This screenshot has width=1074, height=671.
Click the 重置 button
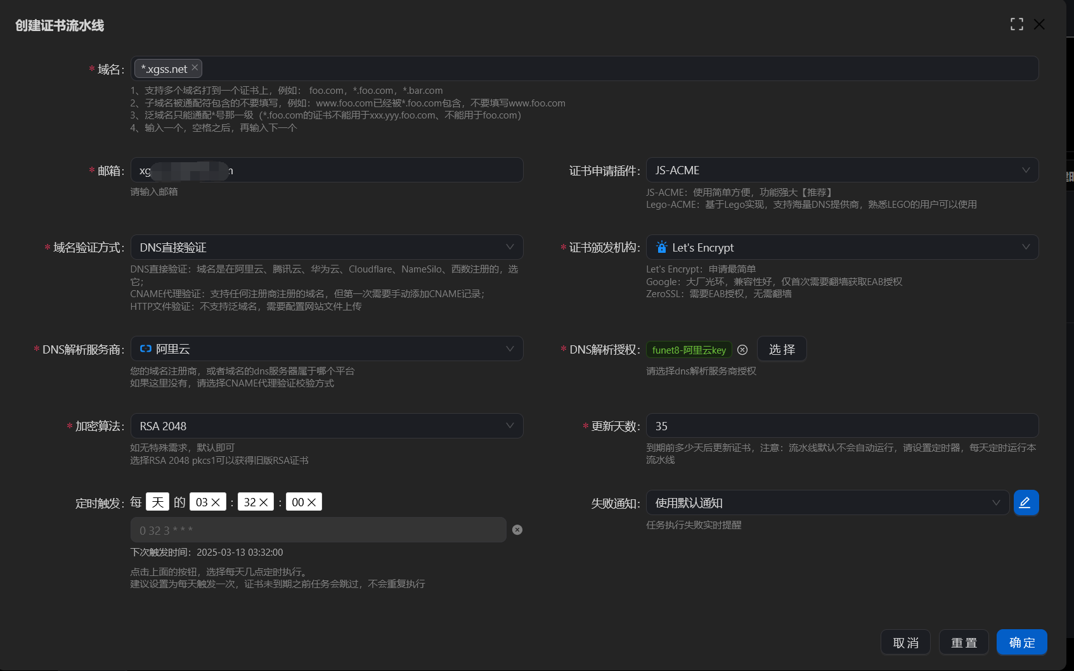tap(964, 642)
